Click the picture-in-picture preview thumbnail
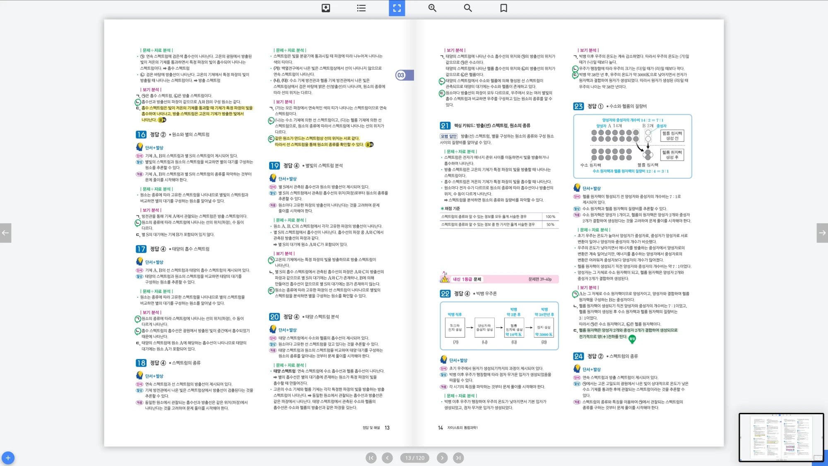This screenshot has width=828, height=466. [781, 437]
